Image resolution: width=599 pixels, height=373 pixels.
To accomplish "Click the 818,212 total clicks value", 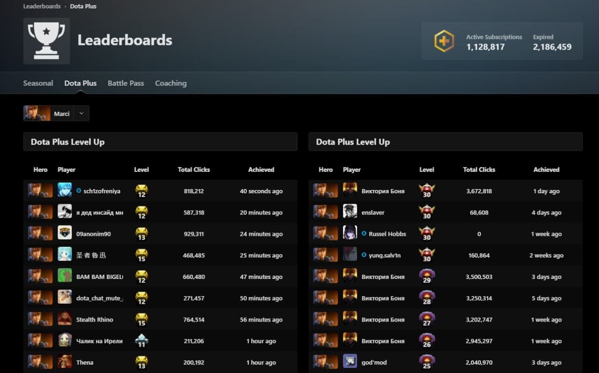I will (x=194, y=191).
